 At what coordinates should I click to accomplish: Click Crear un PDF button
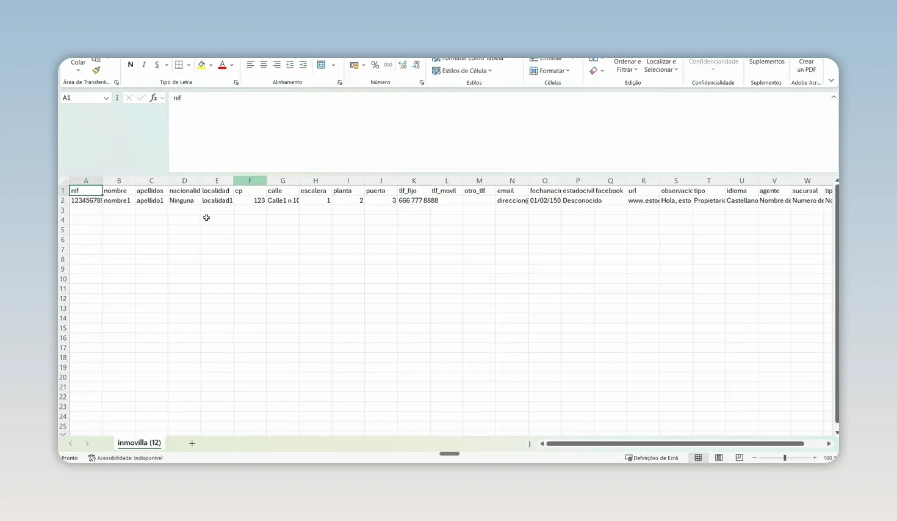[806, 65]
